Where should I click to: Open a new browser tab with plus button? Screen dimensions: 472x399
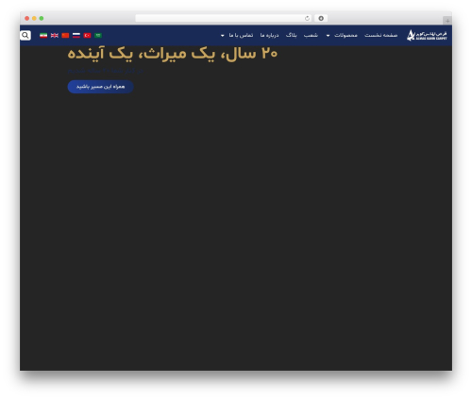[447, 21]
